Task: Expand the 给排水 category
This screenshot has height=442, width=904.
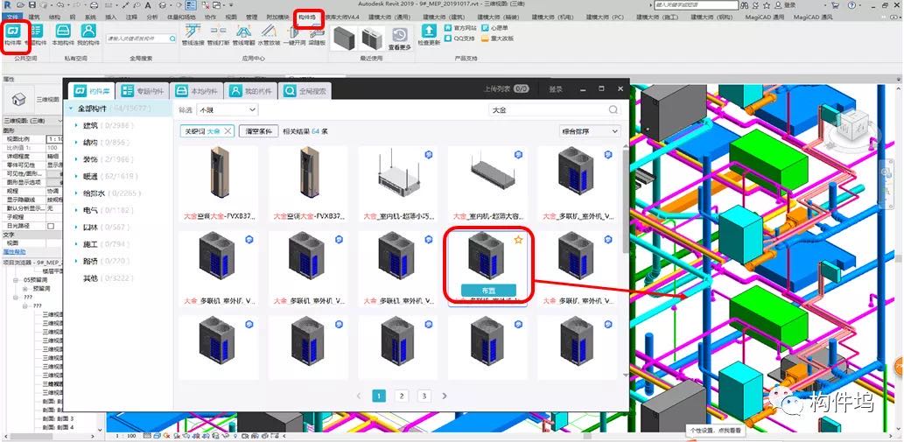Action: [76, 193]
